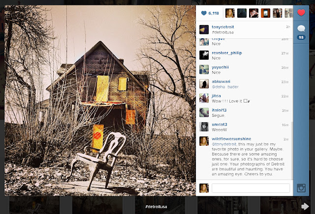Open the Instagram camera logo icon
The width and height of the screenshot is (315, 214).
[x=301, y=188]
